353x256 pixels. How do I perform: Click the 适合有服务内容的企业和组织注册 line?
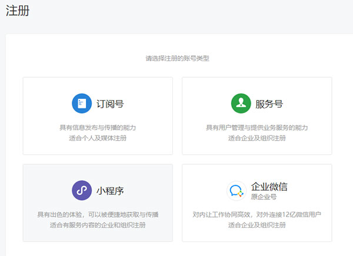tap(98, 225)
